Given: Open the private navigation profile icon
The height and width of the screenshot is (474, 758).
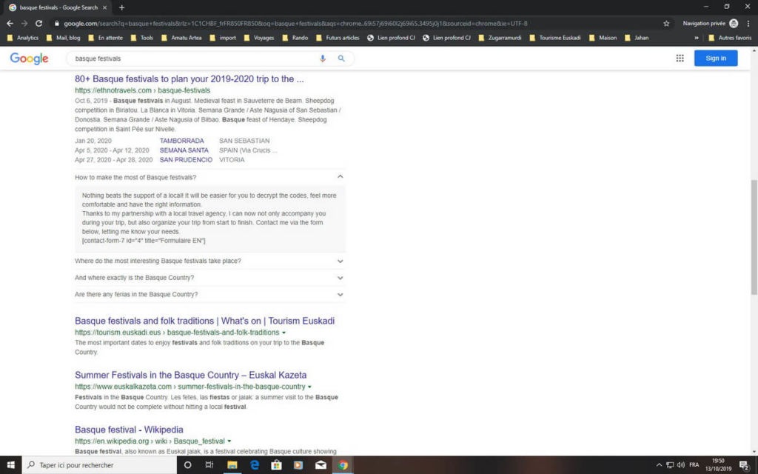Looking at the screenshot, I should (734, 23).
